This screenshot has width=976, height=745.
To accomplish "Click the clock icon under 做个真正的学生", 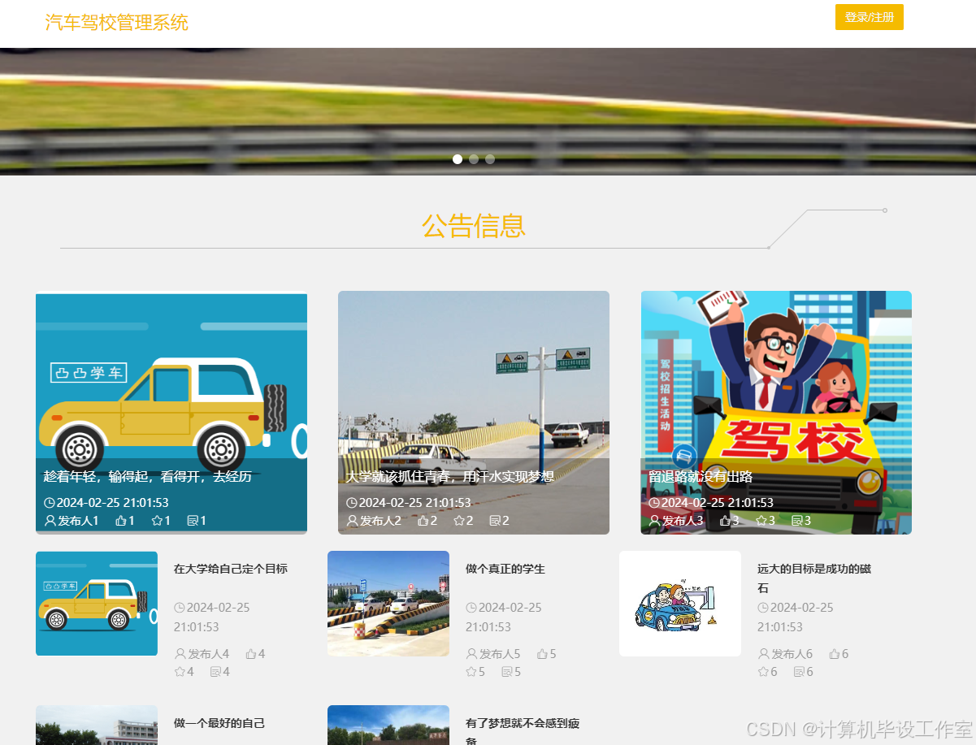I will 471,608.
